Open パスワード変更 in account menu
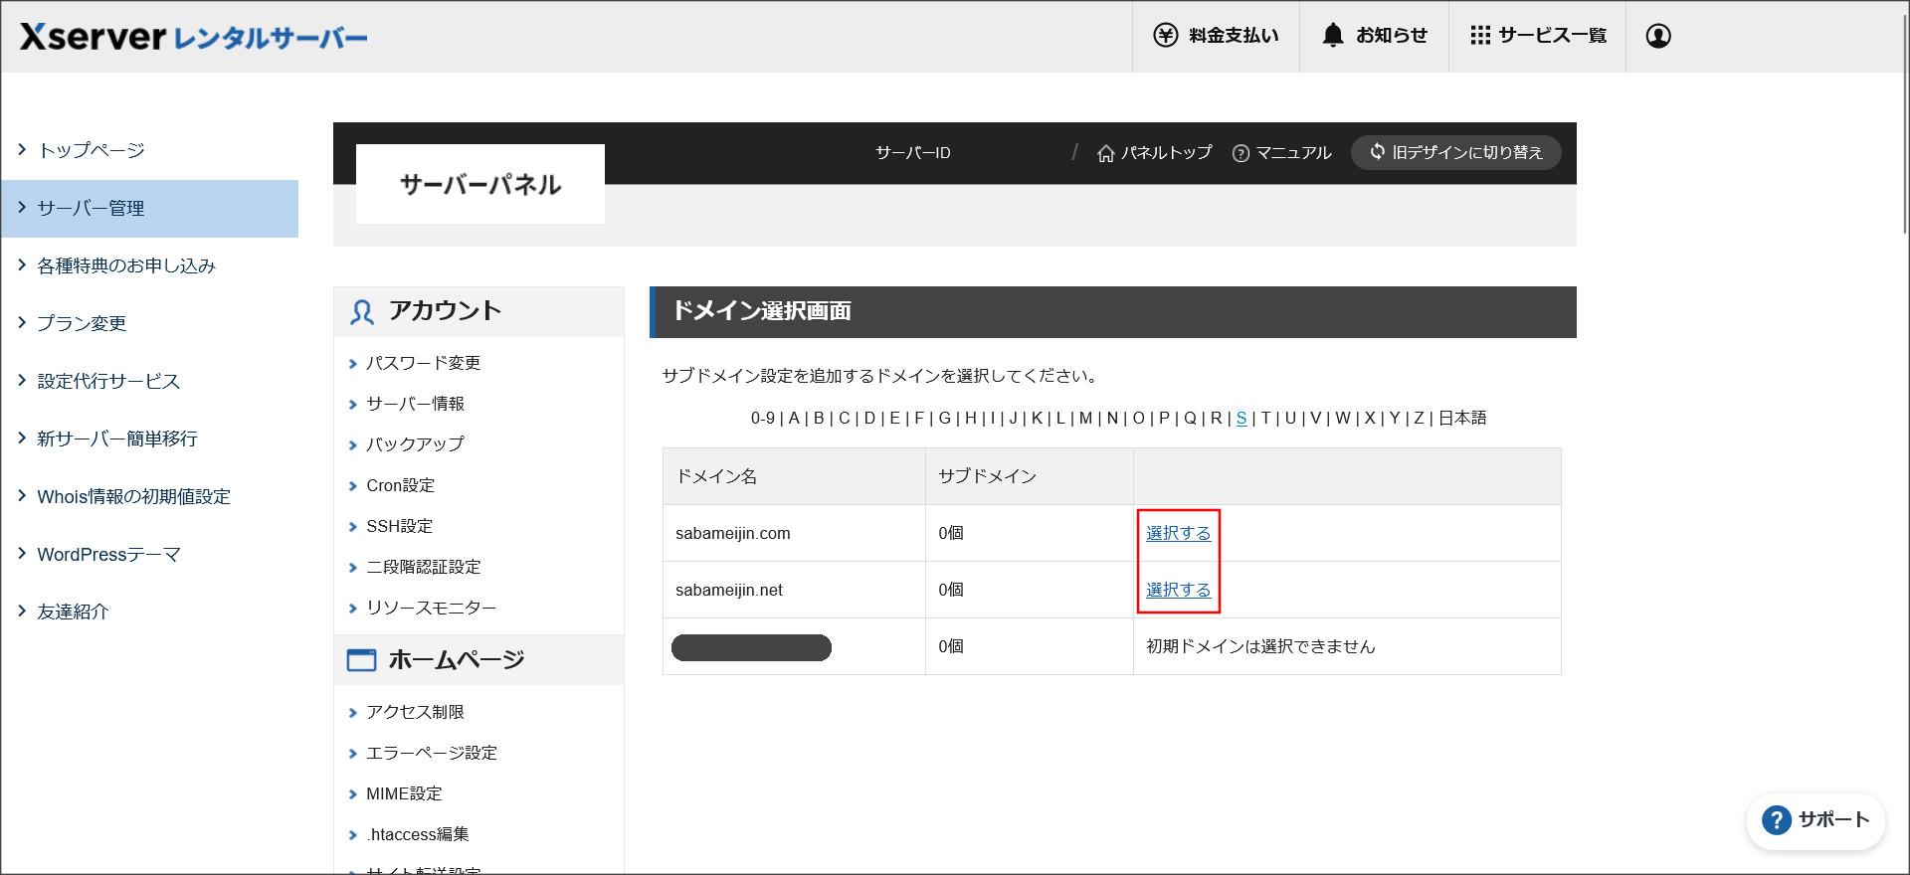The height and width of the screenshot is (875, 1910). 423,363
